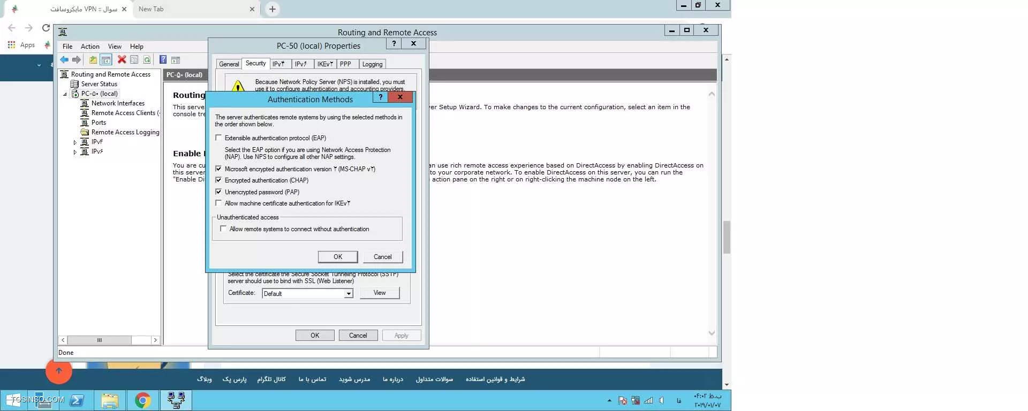The width and height of the screenshot is (1028, 411).
Task: Toggle the Show/Hide Action Pane toolbar icon
Action: (x=176, y=60)
